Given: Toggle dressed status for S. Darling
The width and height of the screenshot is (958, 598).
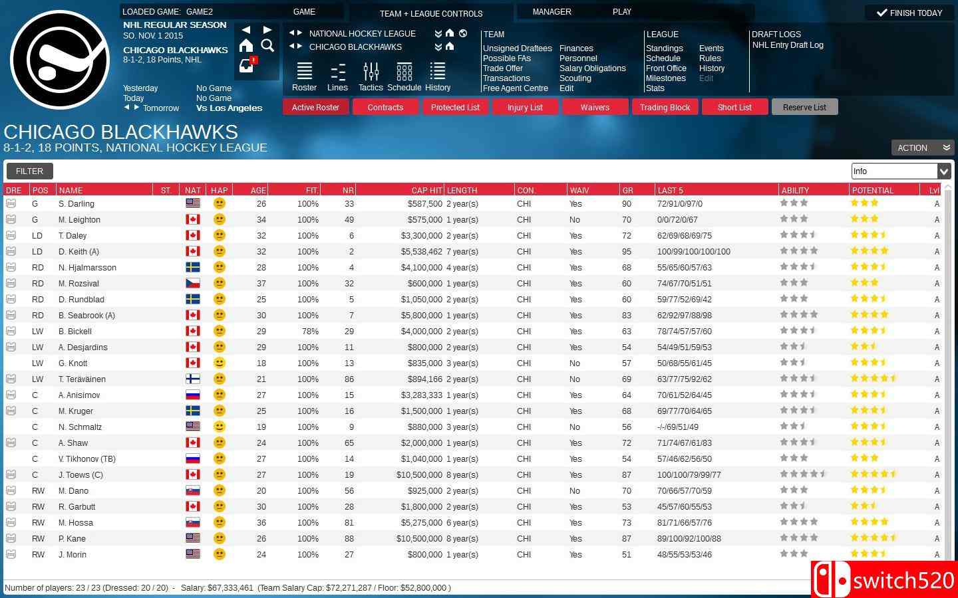Looking at the screenshot, I should point(11,203).
